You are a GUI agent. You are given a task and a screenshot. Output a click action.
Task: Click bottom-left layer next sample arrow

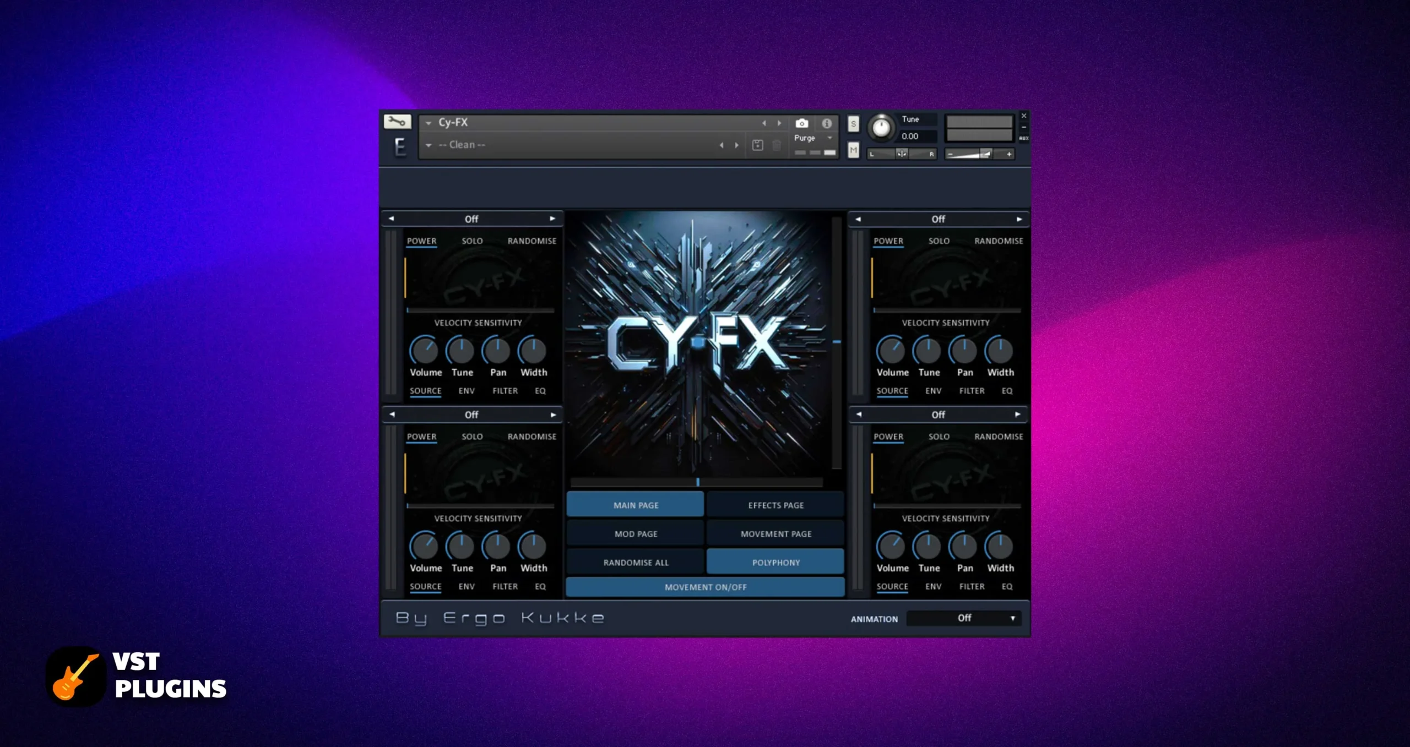(x=554, y=415)
